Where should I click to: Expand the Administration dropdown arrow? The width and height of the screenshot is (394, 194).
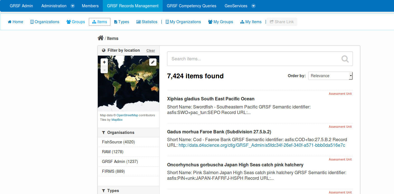pyautogui.click(x=72, y=6)
